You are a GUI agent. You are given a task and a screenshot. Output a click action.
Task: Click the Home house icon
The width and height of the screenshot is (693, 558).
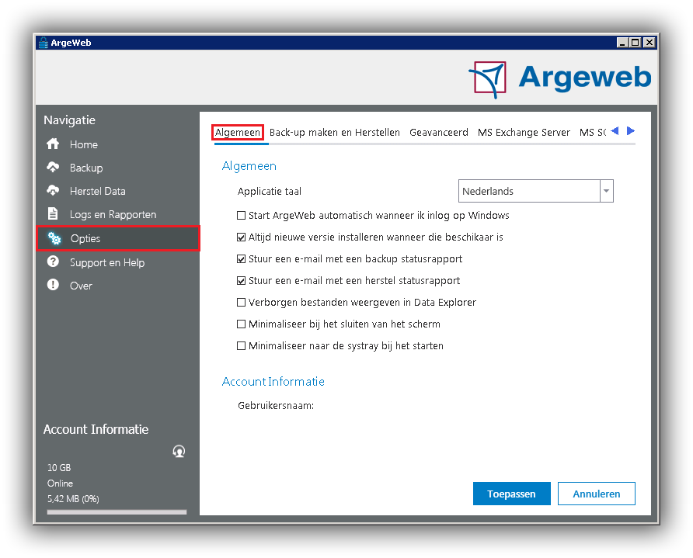pyautogui.click(x=53, y=144)
